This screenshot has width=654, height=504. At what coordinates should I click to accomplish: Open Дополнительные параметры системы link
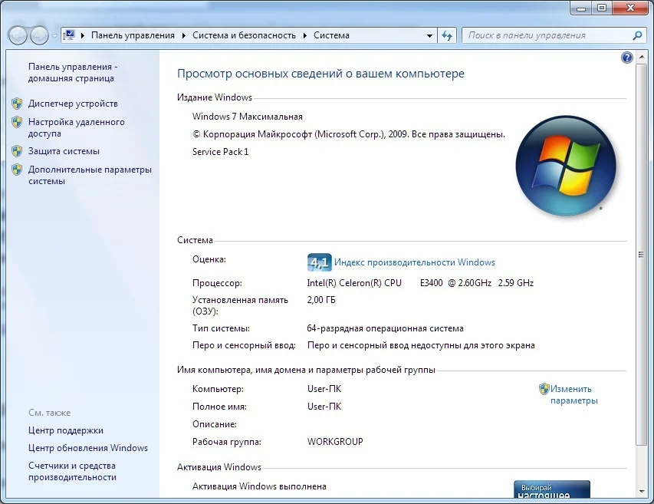tap(90, 175)
